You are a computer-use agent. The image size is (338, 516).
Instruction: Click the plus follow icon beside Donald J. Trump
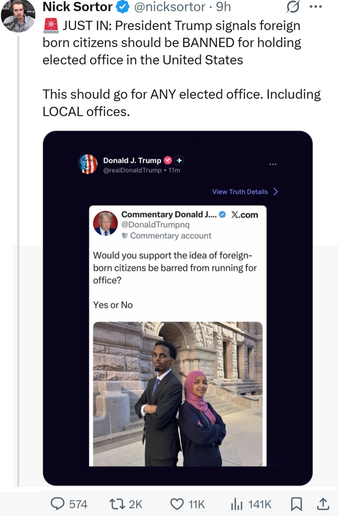(x=179, y=161)
